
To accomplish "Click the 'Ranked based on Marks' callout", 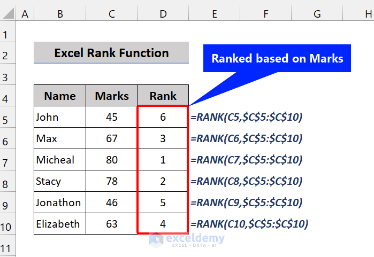I will tap(277, 58).
